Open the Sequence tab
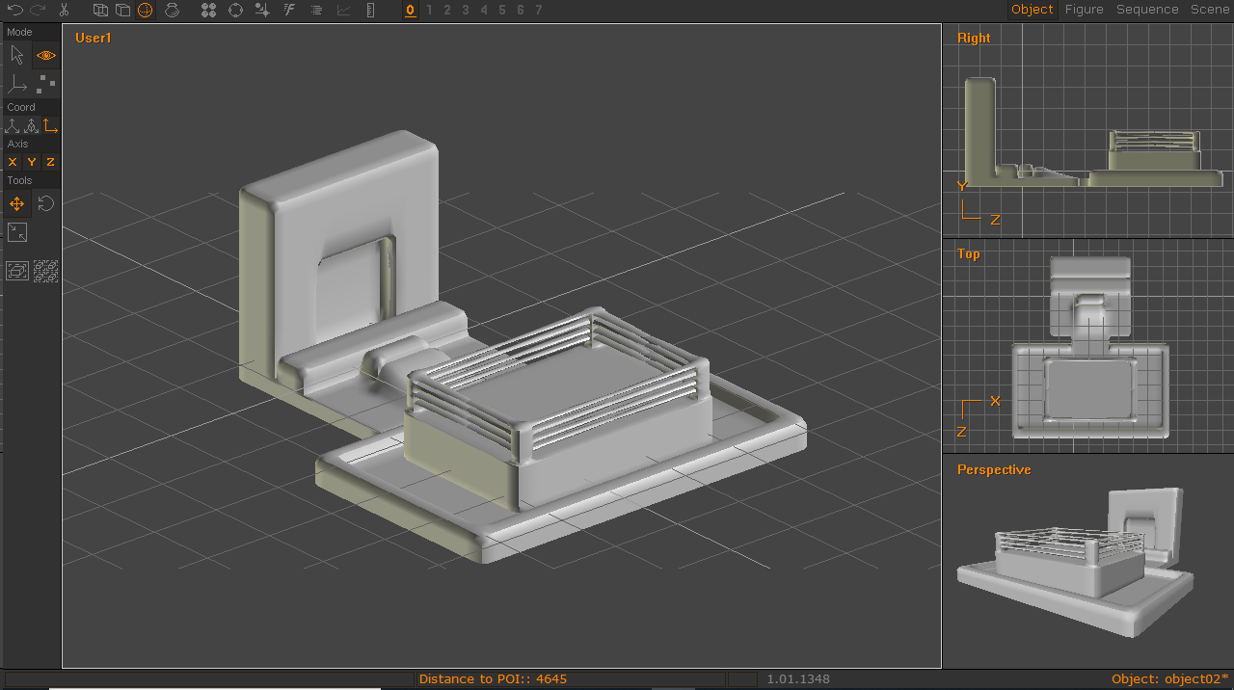 1147,10
